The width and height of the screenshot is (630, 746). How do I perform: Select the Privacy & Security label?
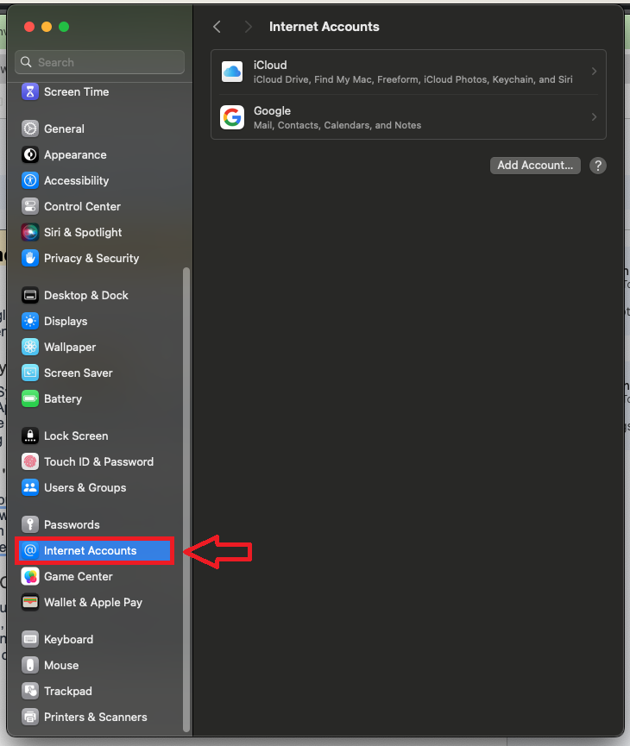(91, 258)
